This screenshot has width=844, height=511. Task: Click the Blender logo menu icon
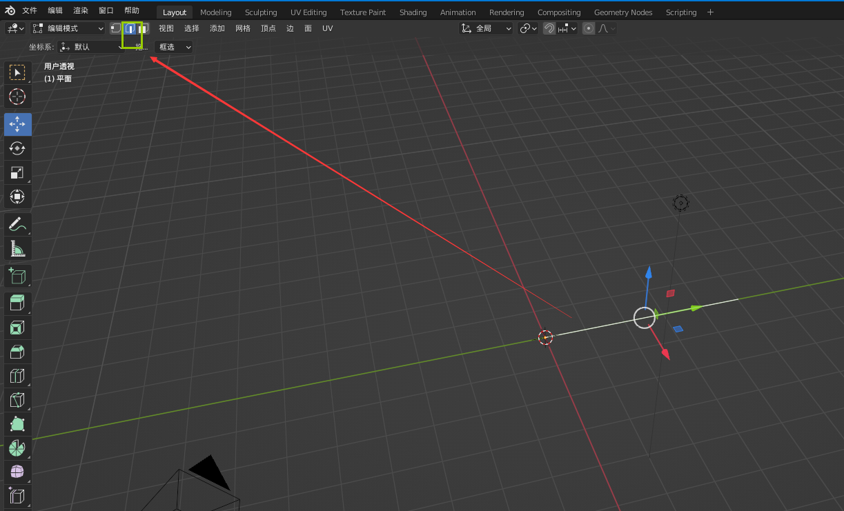[x=10, y=10]
